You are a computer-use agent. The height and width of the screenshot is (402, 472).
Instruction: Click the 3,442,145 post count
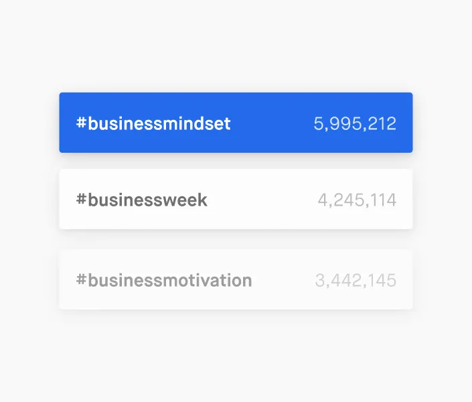point(356,281)
